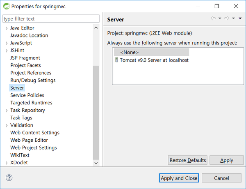Open the Web Page Editor page
246x189 pixels.
pos(29,140)
